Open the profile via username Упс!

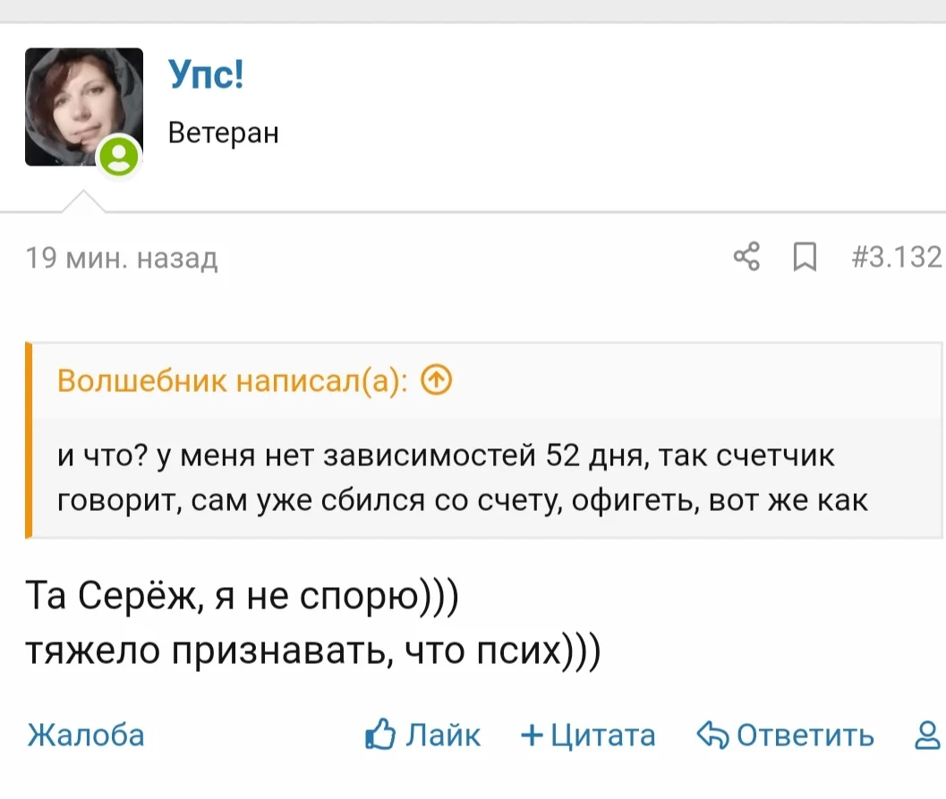[x=206, y=74]
